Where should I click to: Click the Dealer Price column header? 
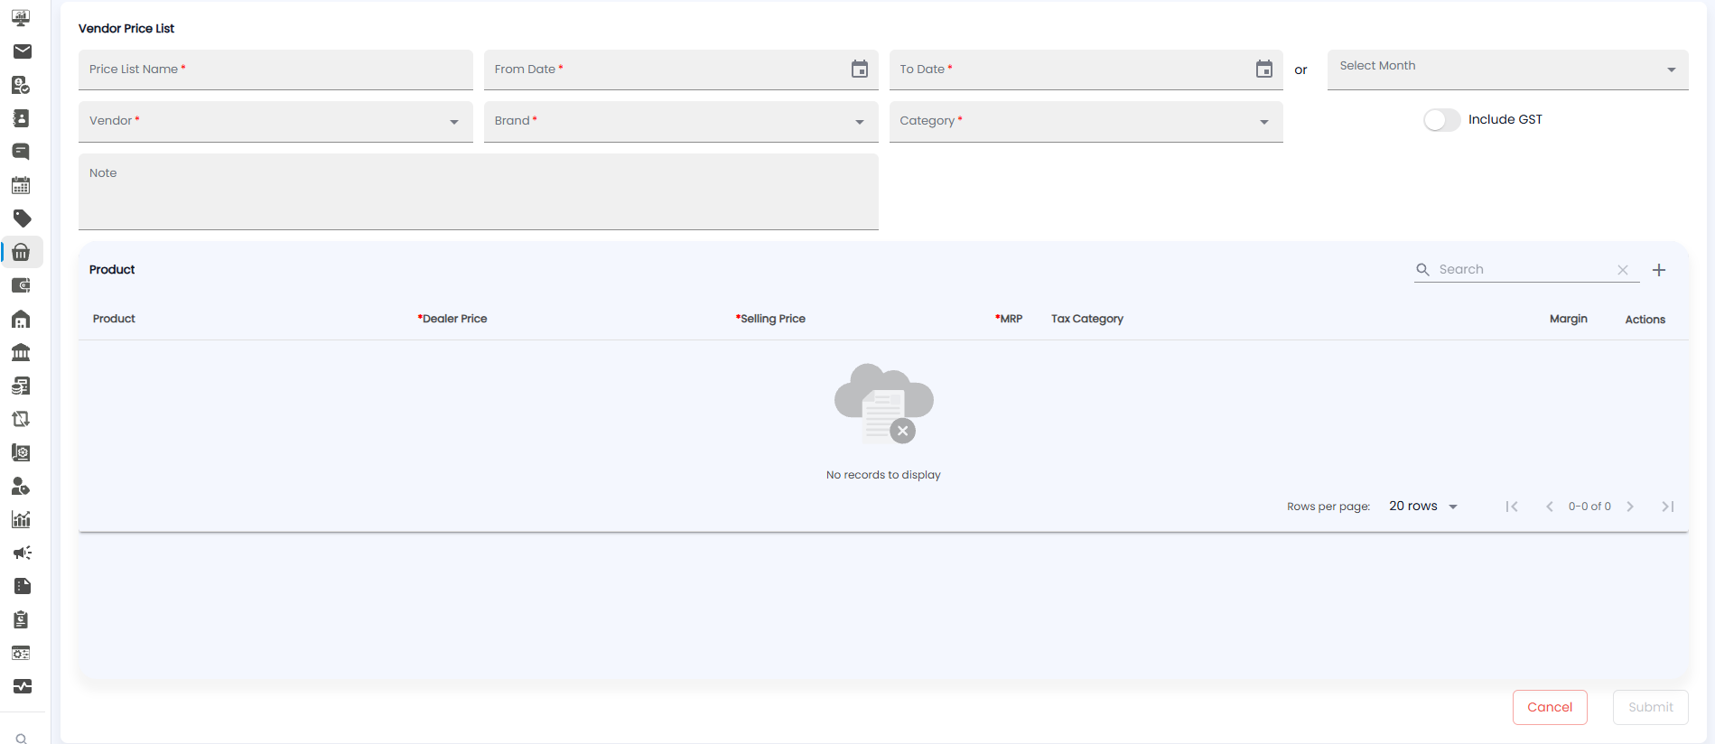tap(452, 319)
